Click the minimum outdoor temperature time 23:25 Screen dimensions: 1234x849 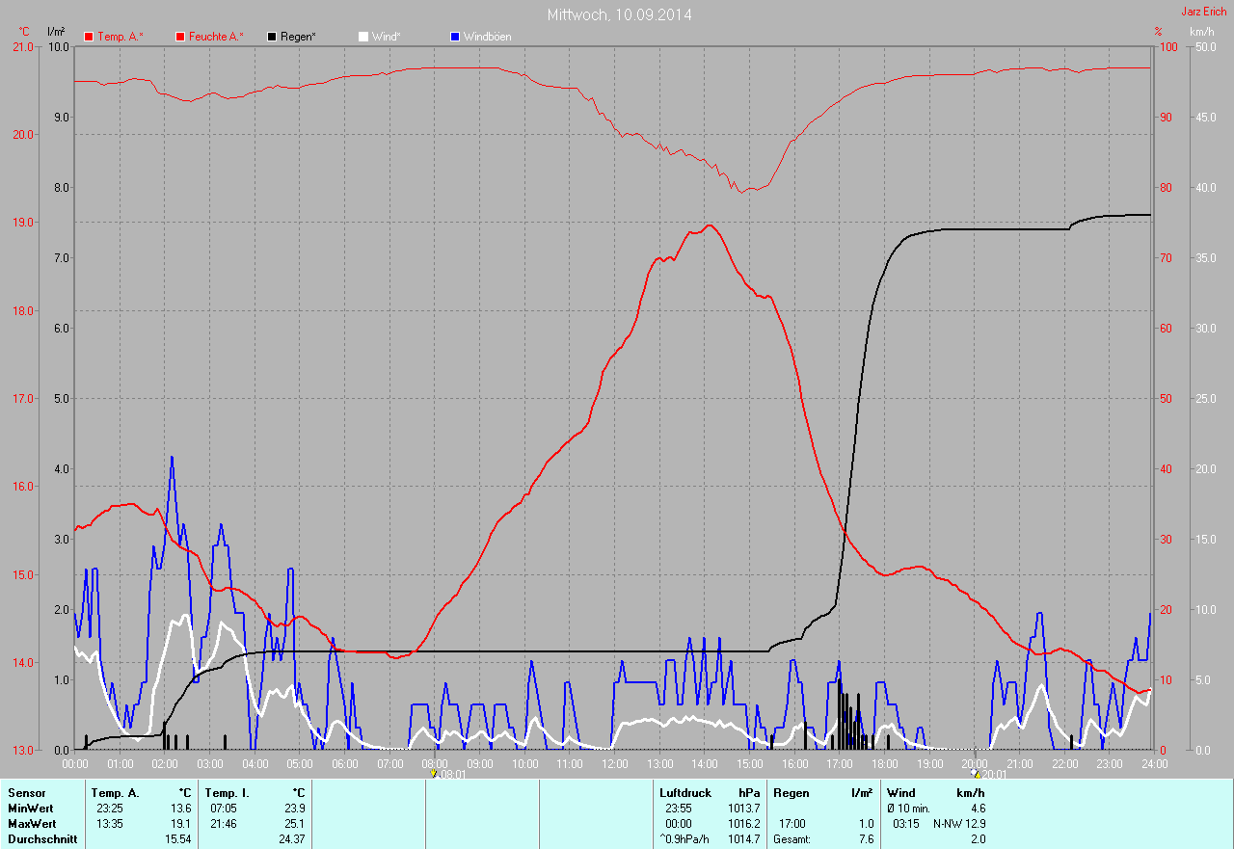[x=109, y=809]
